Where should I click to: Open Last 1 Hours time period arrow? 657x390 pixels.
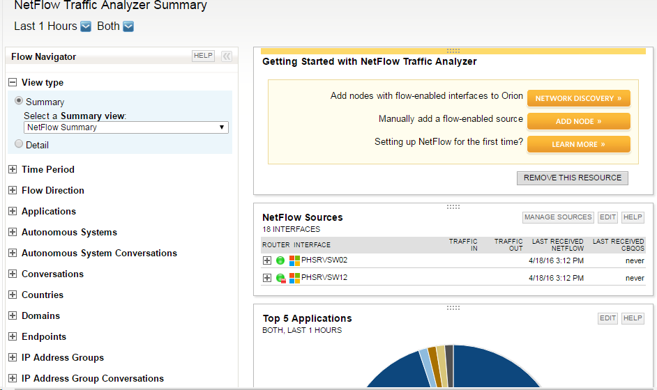86,26
